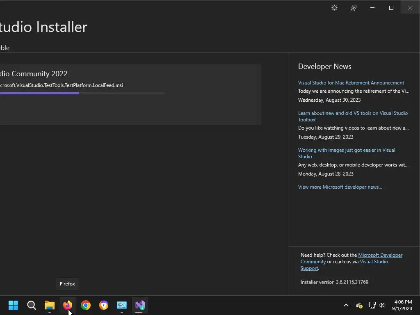View more Microsoft developer news
This screenshot has width=420, height=315.
[340, 187]
